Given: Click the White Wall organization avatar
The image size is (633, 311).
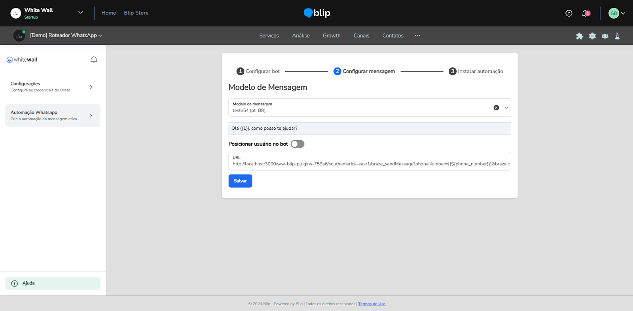Looking at the screenshot, I should point(16,13).
